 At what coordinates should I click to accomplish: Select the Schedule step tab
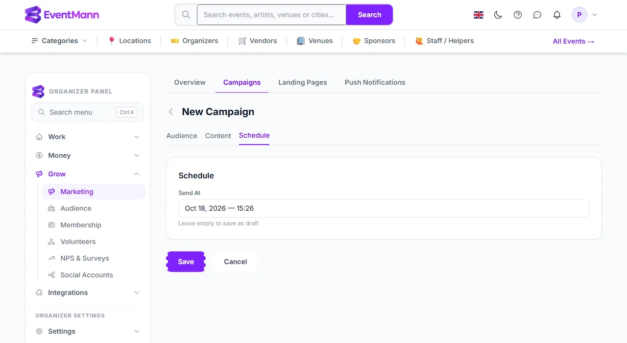click(x=254, y=136)
